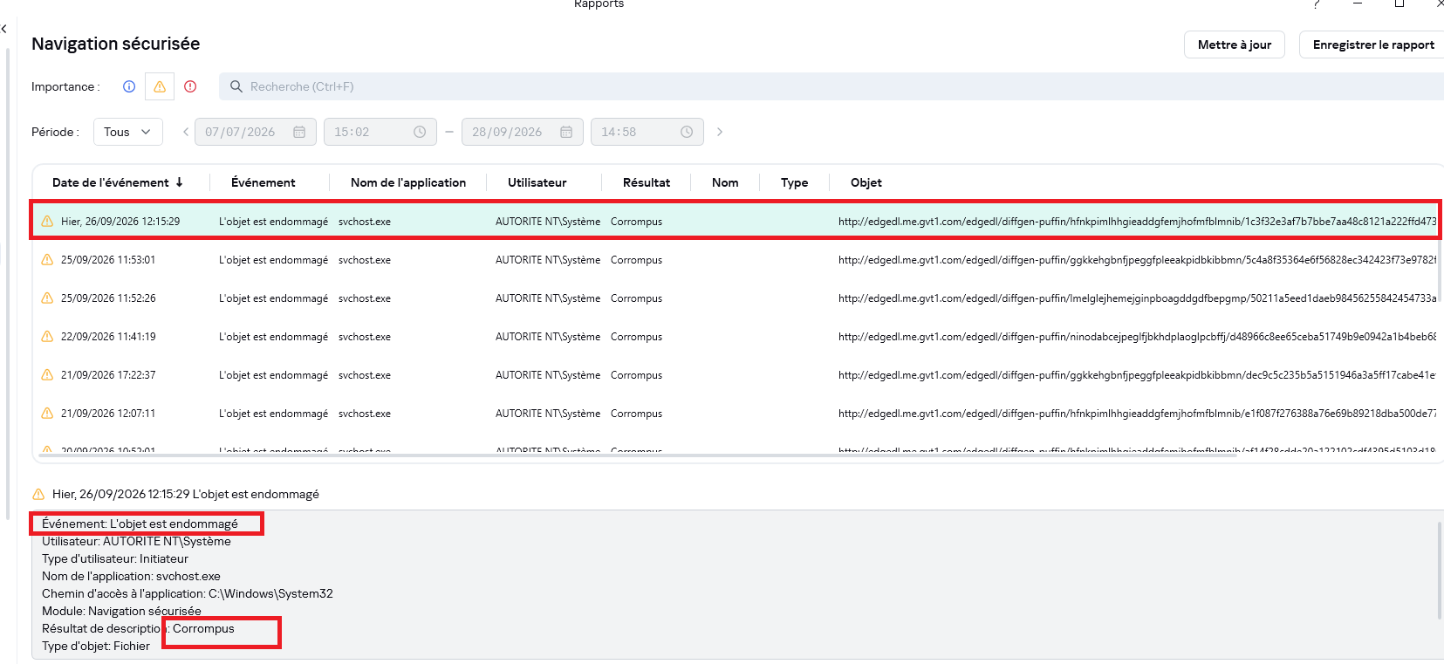
Task: Click the warning icon in the details header
Action: (38, 494)
